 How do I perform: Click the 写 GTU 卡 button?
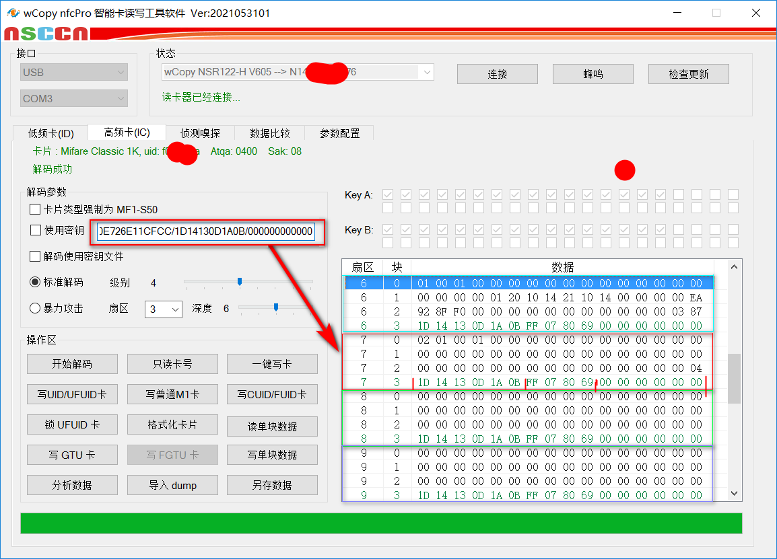pos(72,455)
